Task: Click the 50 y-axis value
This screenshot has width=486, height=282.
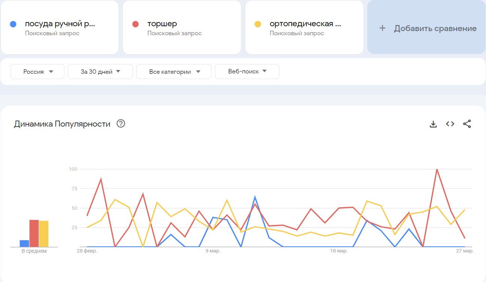Action: point(75,208)
